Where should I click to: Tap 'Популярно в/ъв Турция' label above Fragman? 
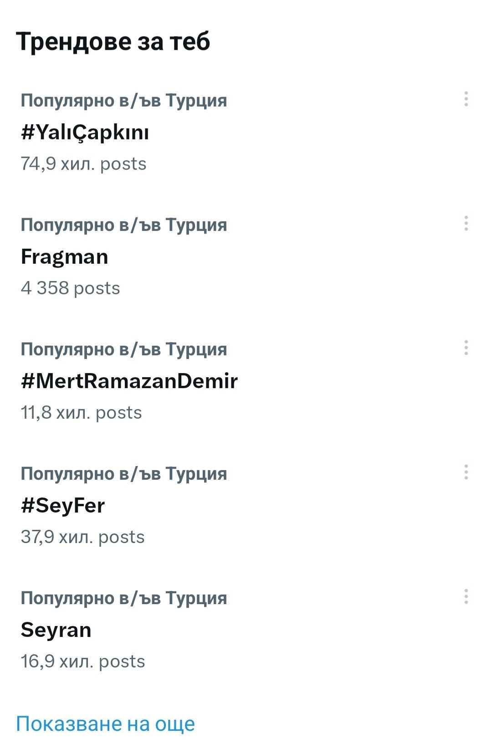123,225
